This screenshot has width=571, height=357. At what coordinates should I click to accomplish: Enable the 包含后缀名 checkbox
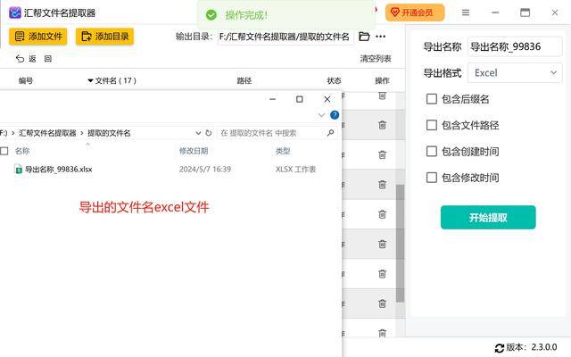point(432,99)
